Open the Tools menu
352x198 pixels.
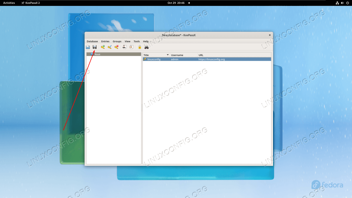coord(137,41)
